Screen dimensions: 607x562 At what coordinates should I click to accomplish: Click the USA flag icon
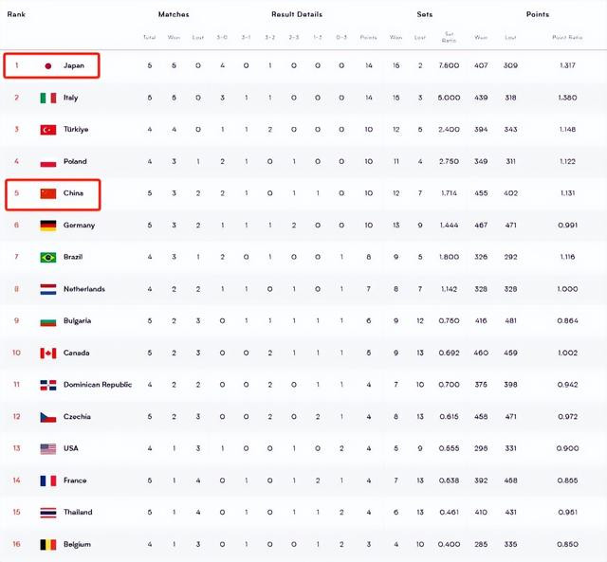point(48,448)
